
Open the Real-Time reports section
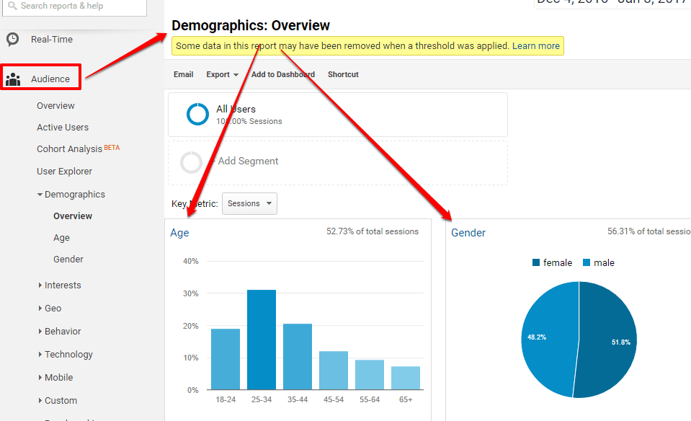[x=52, y=39]
